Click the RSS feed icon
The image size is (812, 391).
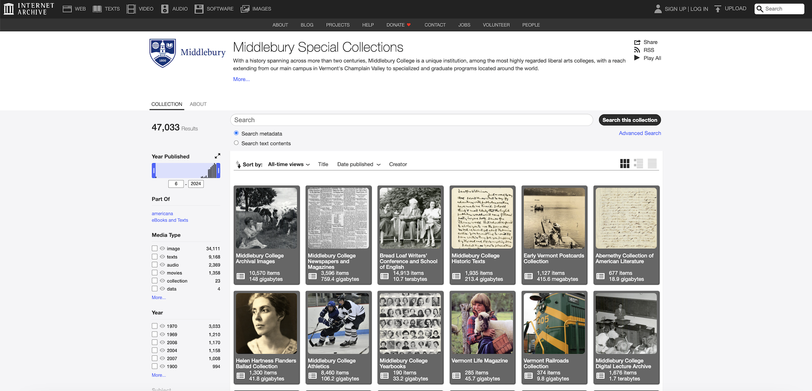[x=637, y=50]
